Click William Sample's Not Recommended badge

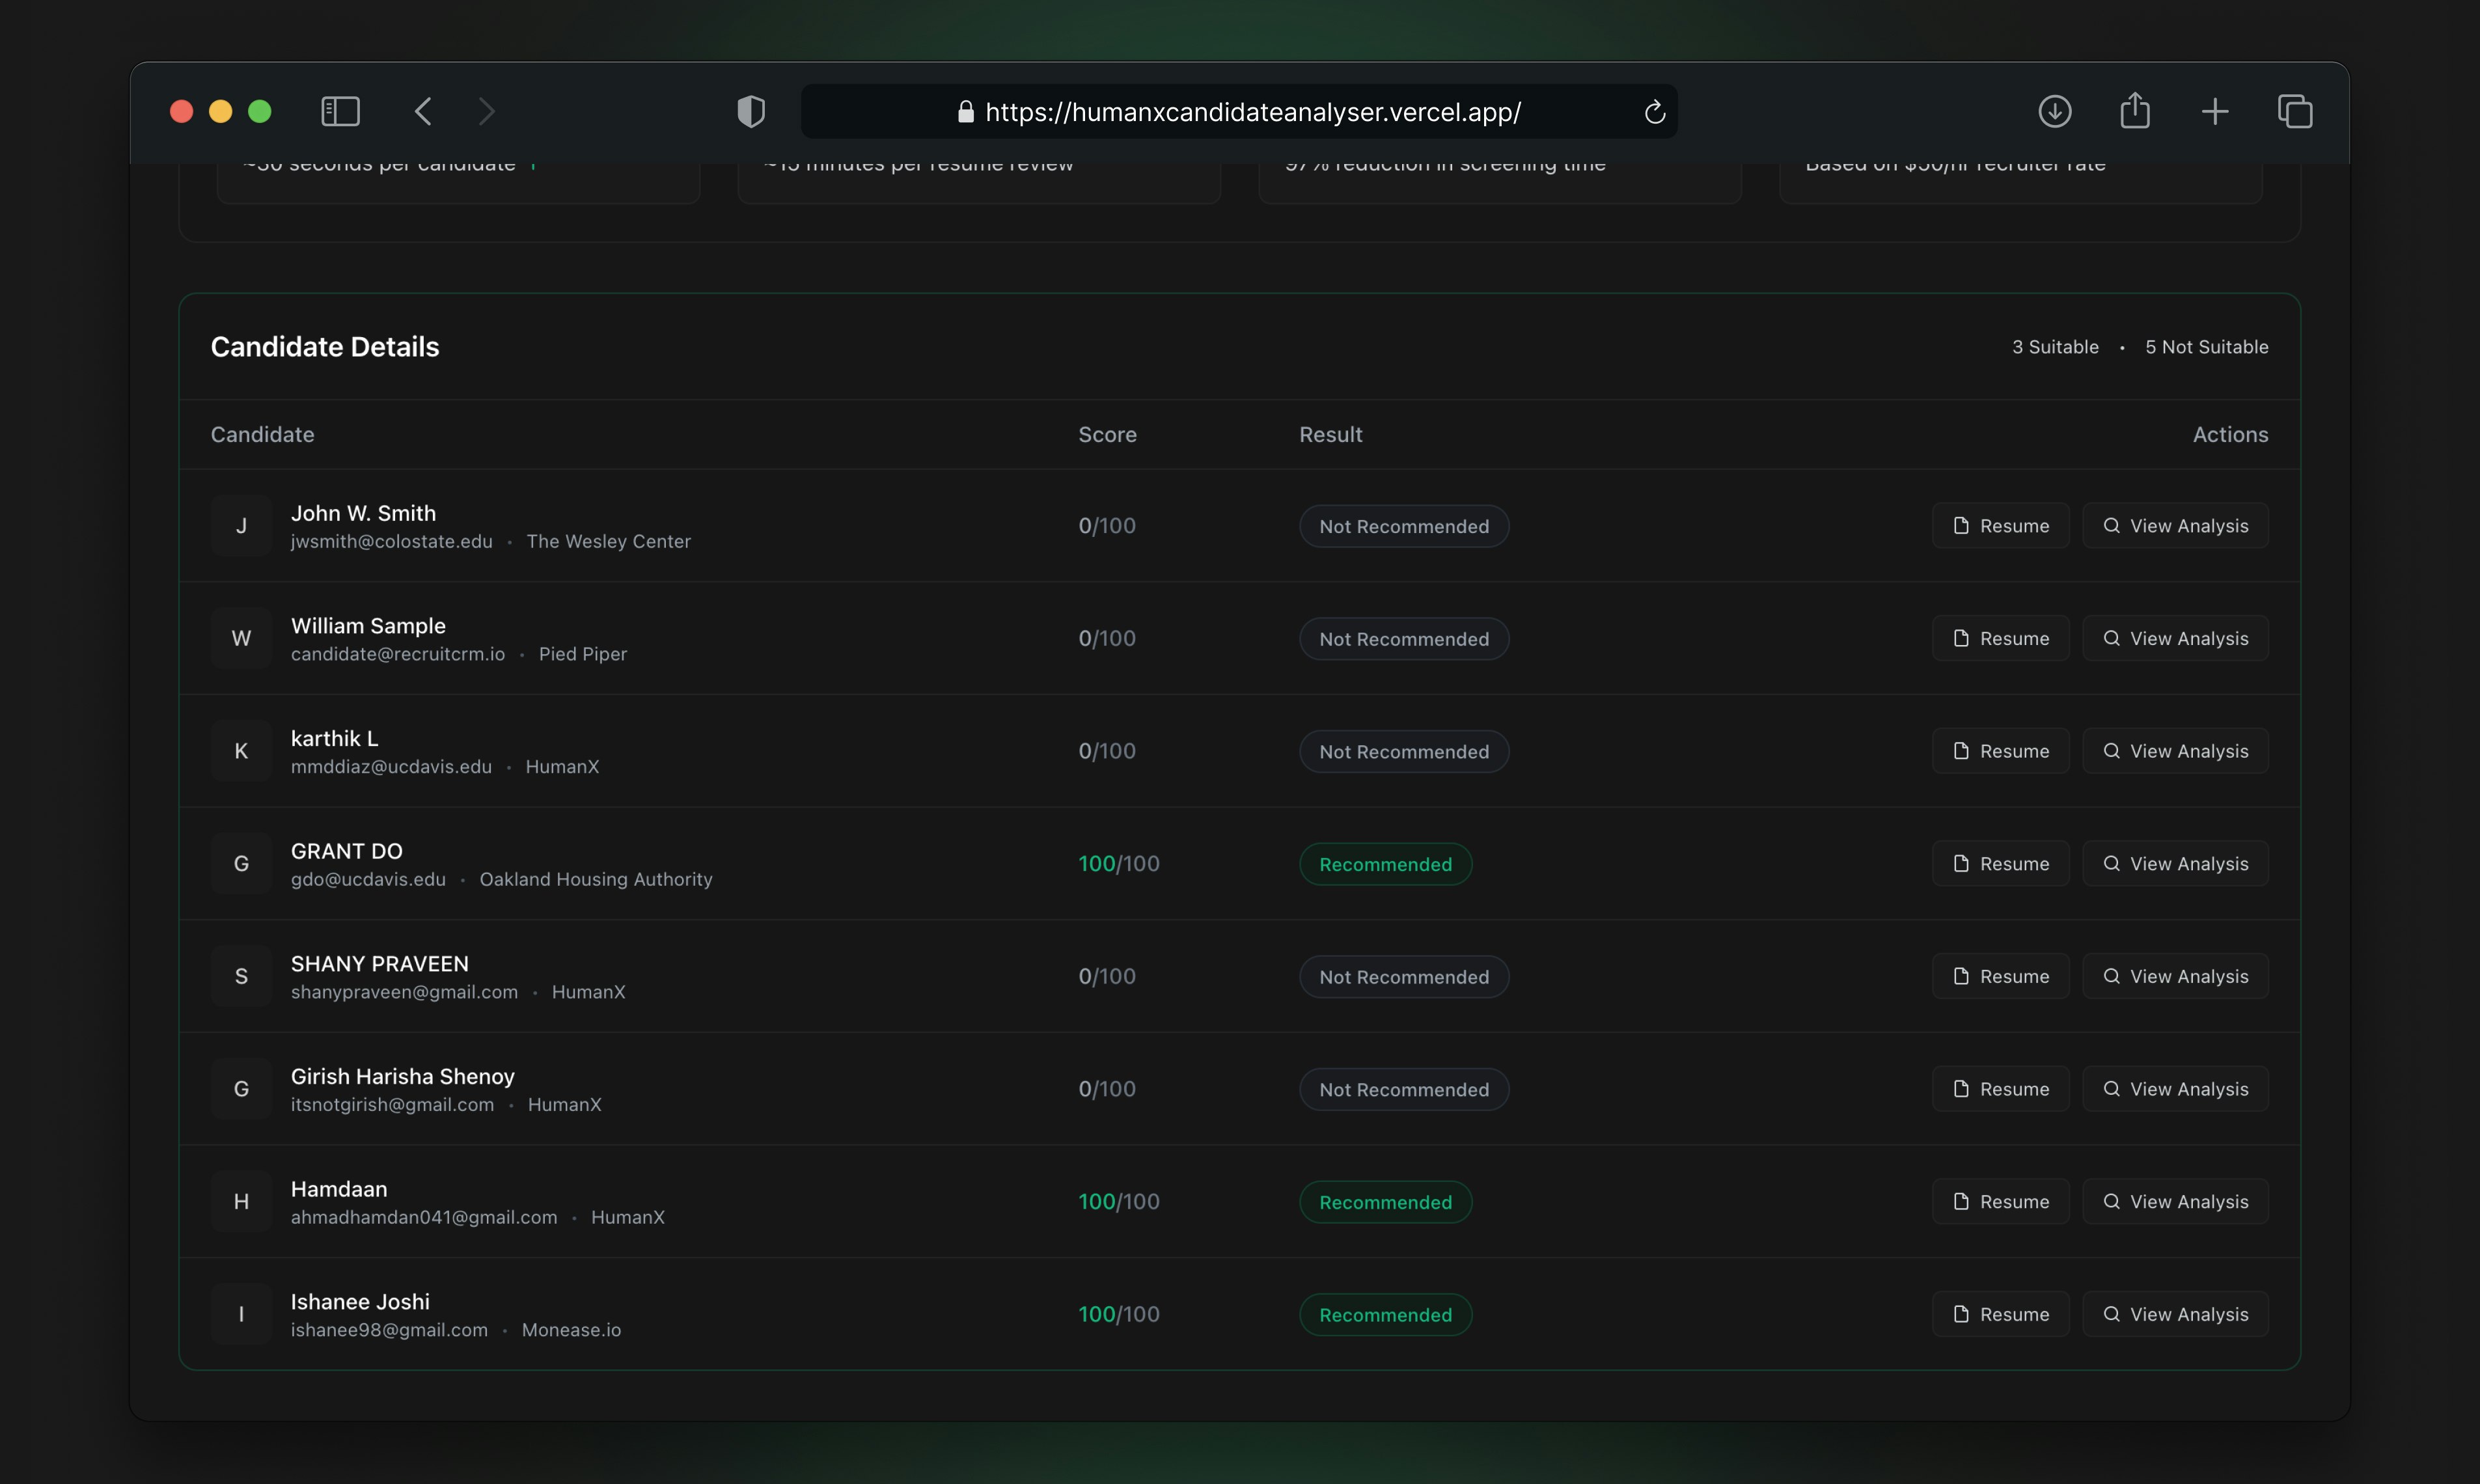coord(1403,639)
